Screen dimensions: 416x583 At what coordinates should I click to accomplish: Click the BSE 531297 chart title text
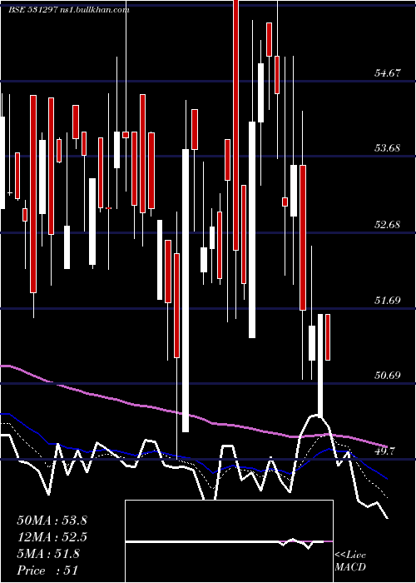point(33,10)
